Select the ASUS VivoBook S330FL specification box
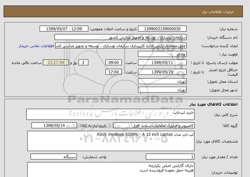Image resolution: width=250 pixels, height=177 pixels. pyautogui.click(x=111, y=141)
